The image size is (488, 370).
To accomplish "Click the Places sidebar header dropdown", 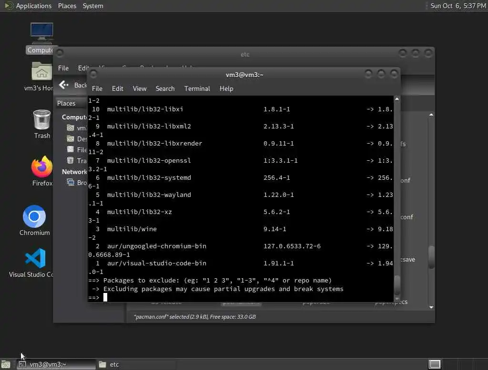I will tap(71, 103).
